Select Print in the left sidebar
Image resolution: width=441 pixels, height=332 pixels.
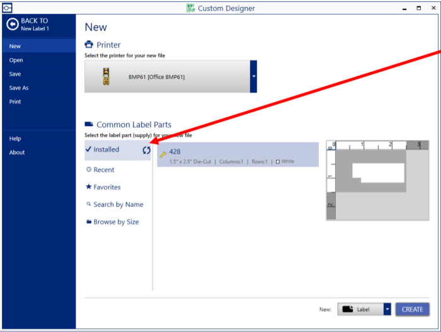coord(15,101)
